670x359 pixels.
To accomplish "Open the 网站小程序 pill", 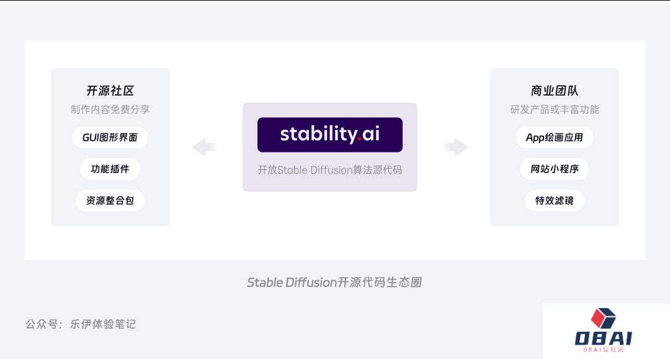I will point(555,169).
